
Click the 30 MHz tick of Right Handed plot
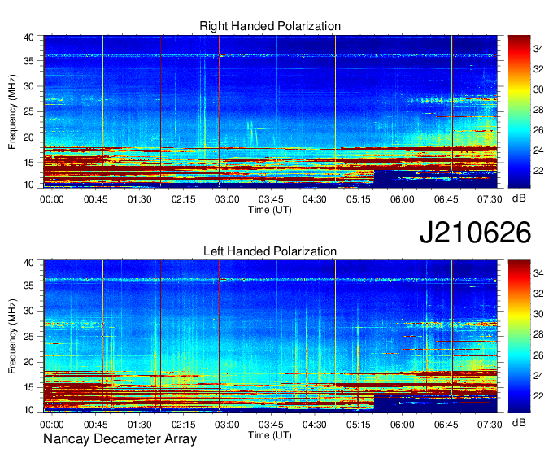(x=29, y=86)
